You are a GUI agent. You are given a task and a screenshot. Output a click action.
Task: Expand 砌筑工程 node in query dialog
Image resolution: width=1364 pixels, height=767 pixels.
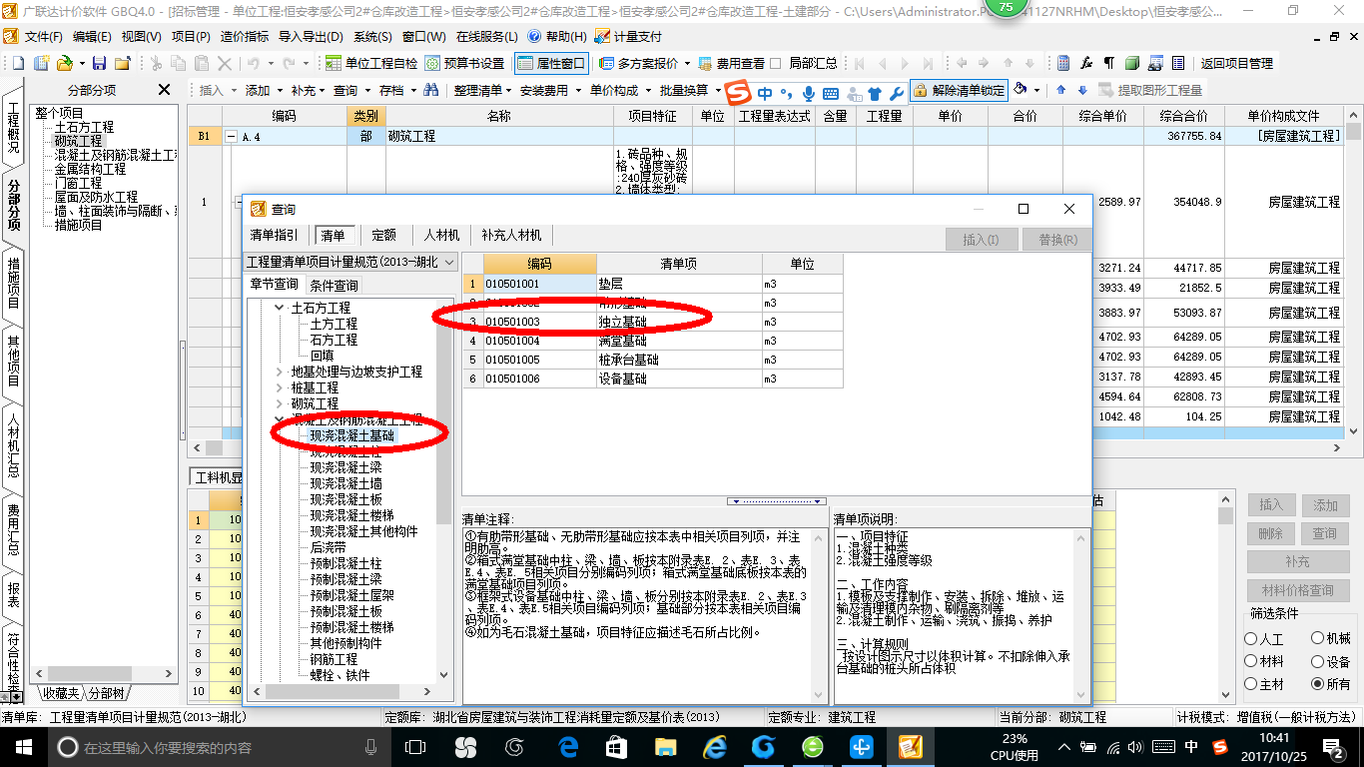280,403
